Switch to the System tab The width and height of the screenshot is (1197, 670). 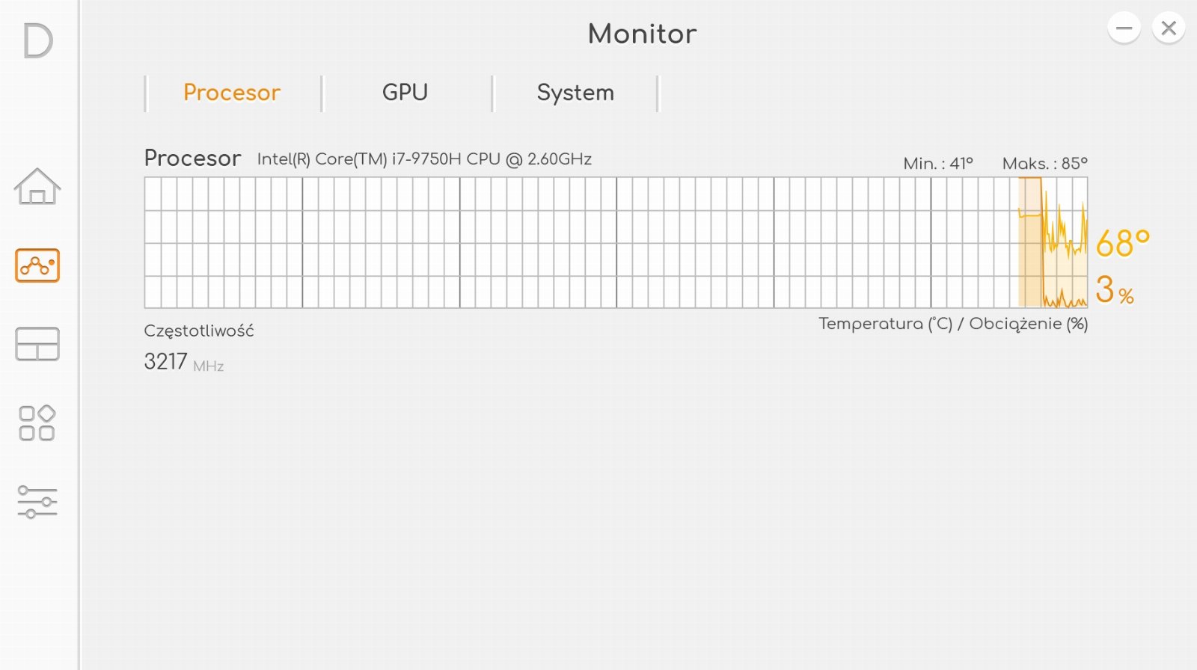(x=575, y=93)
